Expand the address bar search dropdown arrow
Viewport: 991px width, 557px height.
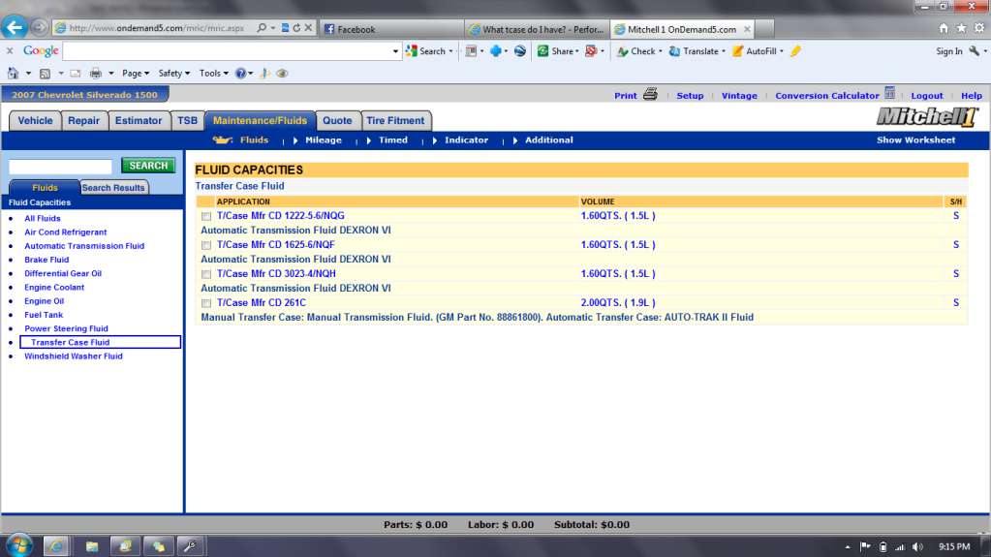coord(273,28)
